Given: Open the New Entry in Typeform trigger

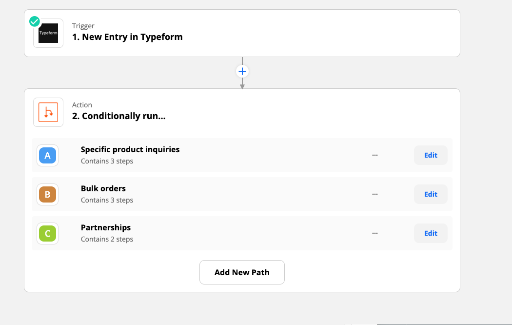Looking at the screenshot, I should pyautogui.click(x=127, y=37).
